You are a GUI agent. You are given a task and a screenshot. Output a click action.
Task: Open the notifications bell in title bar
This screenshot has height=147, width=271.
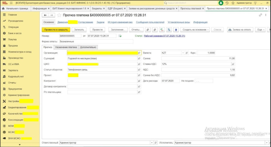coord(221,3)
